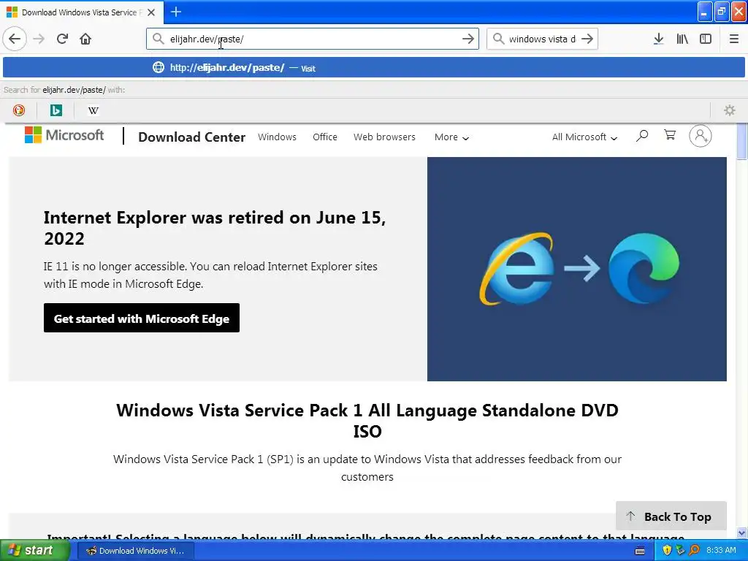This screenshot has width=748, height=561.
Task: Click the security shield tray icon
Action: click(667, 551)
